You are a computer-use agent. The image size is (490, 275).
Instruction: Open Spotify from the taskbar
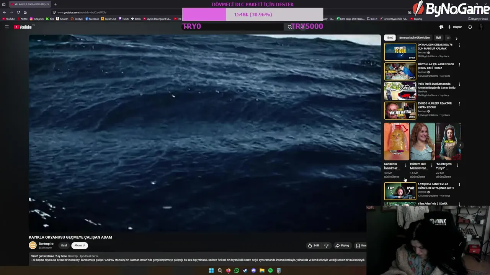tap(270, 270)
